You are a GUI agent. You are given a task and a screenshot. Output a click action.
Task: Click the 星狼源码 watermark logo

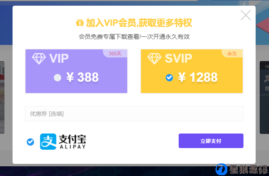pyautogui.click(x=248, y=170)
